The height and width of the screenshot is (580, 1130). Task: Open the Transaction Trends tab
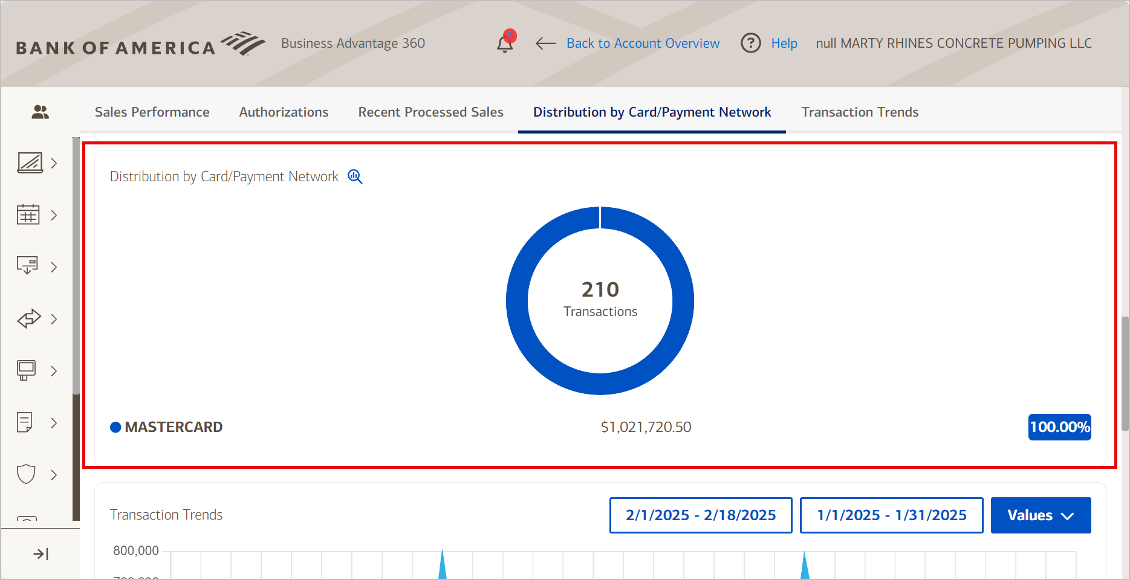pos(859,112)
